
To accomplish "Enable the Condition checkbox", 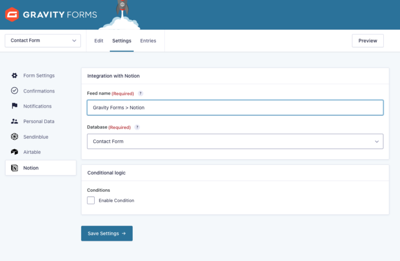I will point(91,200).
